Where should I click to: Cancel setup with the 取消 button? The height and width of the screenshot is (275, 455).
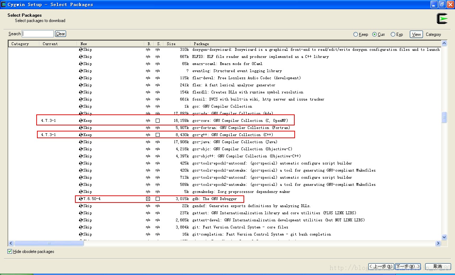[438, 266]
